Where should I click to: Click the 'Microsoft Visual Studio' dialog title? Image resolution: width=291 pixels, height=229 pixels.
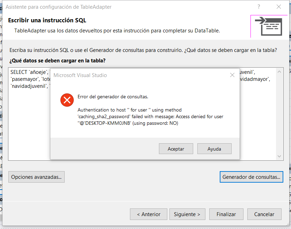[80, 75]
